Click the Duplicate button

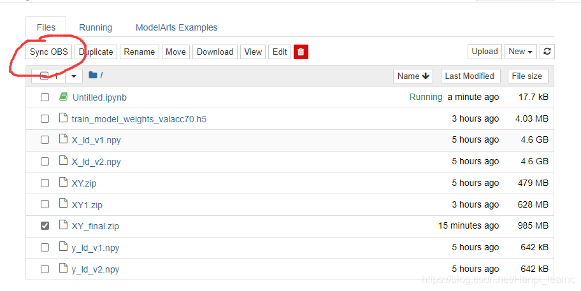(x=96, y=52)
